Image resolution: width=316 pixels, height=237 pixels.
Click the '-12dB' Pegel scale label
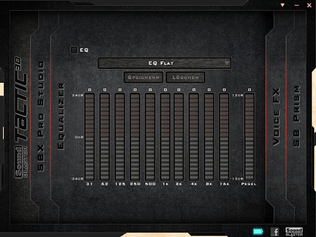coord(237,179)
